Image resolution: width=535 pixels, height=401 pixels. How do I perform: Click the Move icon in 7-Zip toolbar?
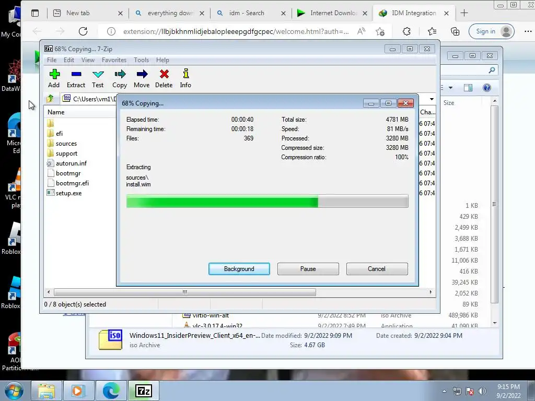coord(142,78)
